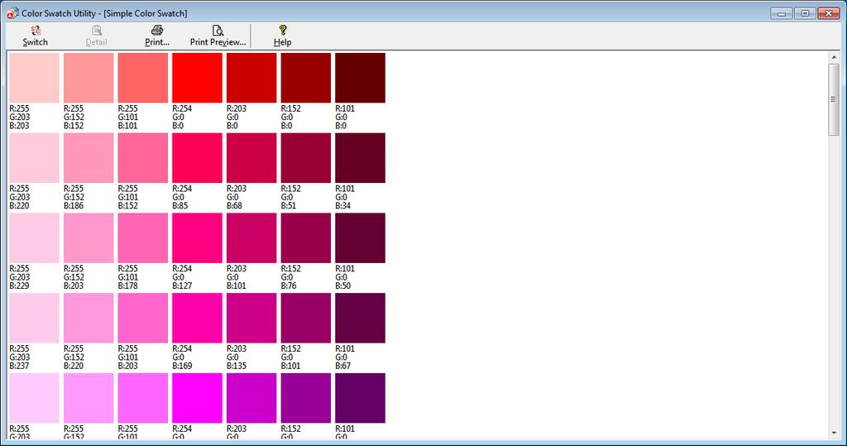
Task: Choose the swatch R:101 G:0 B:50
Action: pos(361,237)
